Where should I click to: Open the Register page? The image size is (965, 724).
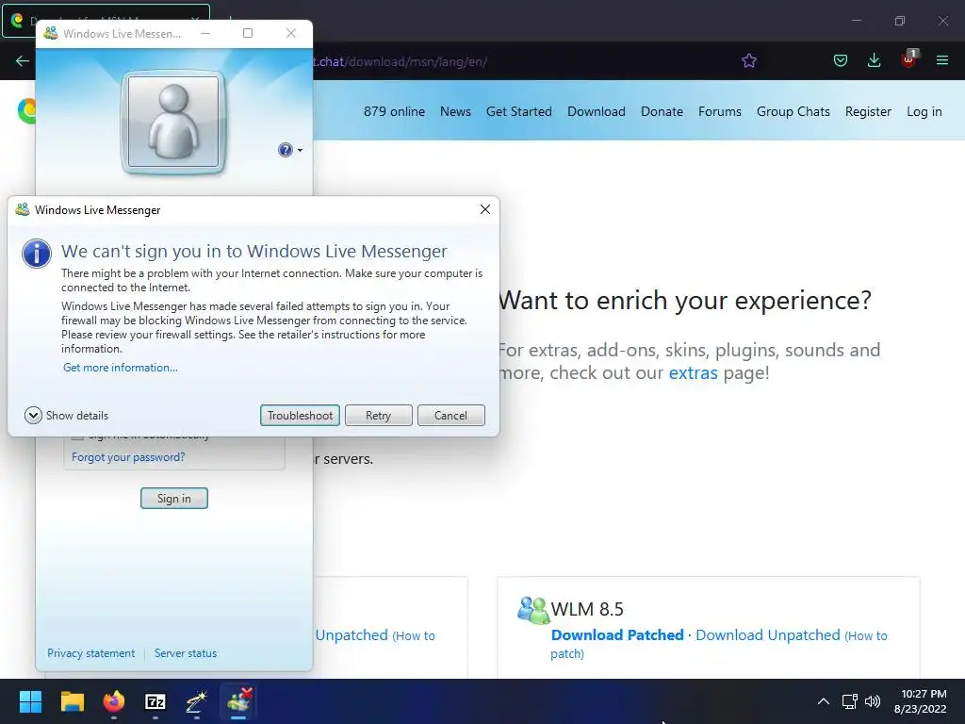click(868, 111)
